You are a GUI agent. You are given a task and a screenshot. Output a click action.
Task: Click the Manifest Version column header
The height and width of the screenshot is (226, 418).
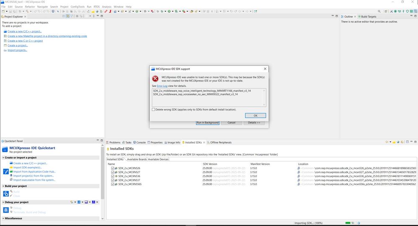260,164
